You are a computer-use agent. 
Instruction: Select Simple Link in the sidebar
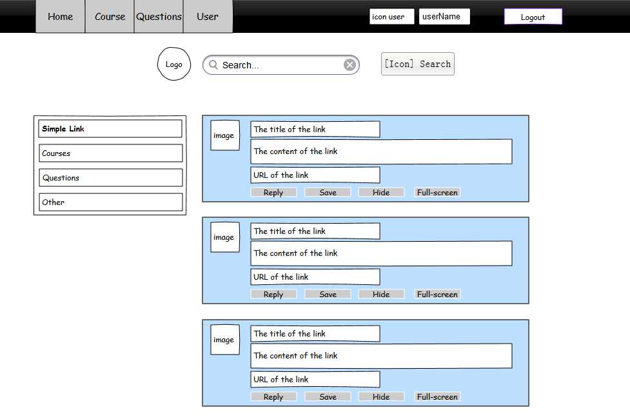pyautogui.click(x=110, y=129)
